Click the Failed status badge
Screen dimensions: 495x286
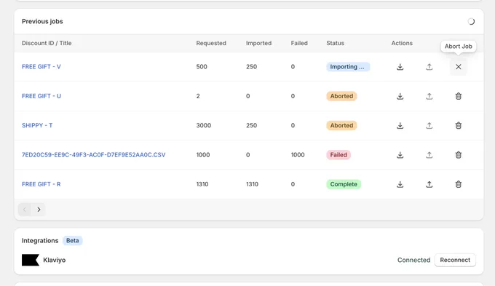(x=338, y=155)
